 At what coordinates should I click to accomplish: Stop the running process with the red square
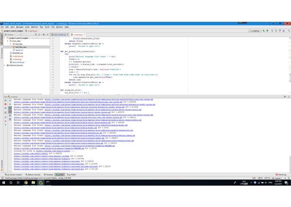pos(5,104)
